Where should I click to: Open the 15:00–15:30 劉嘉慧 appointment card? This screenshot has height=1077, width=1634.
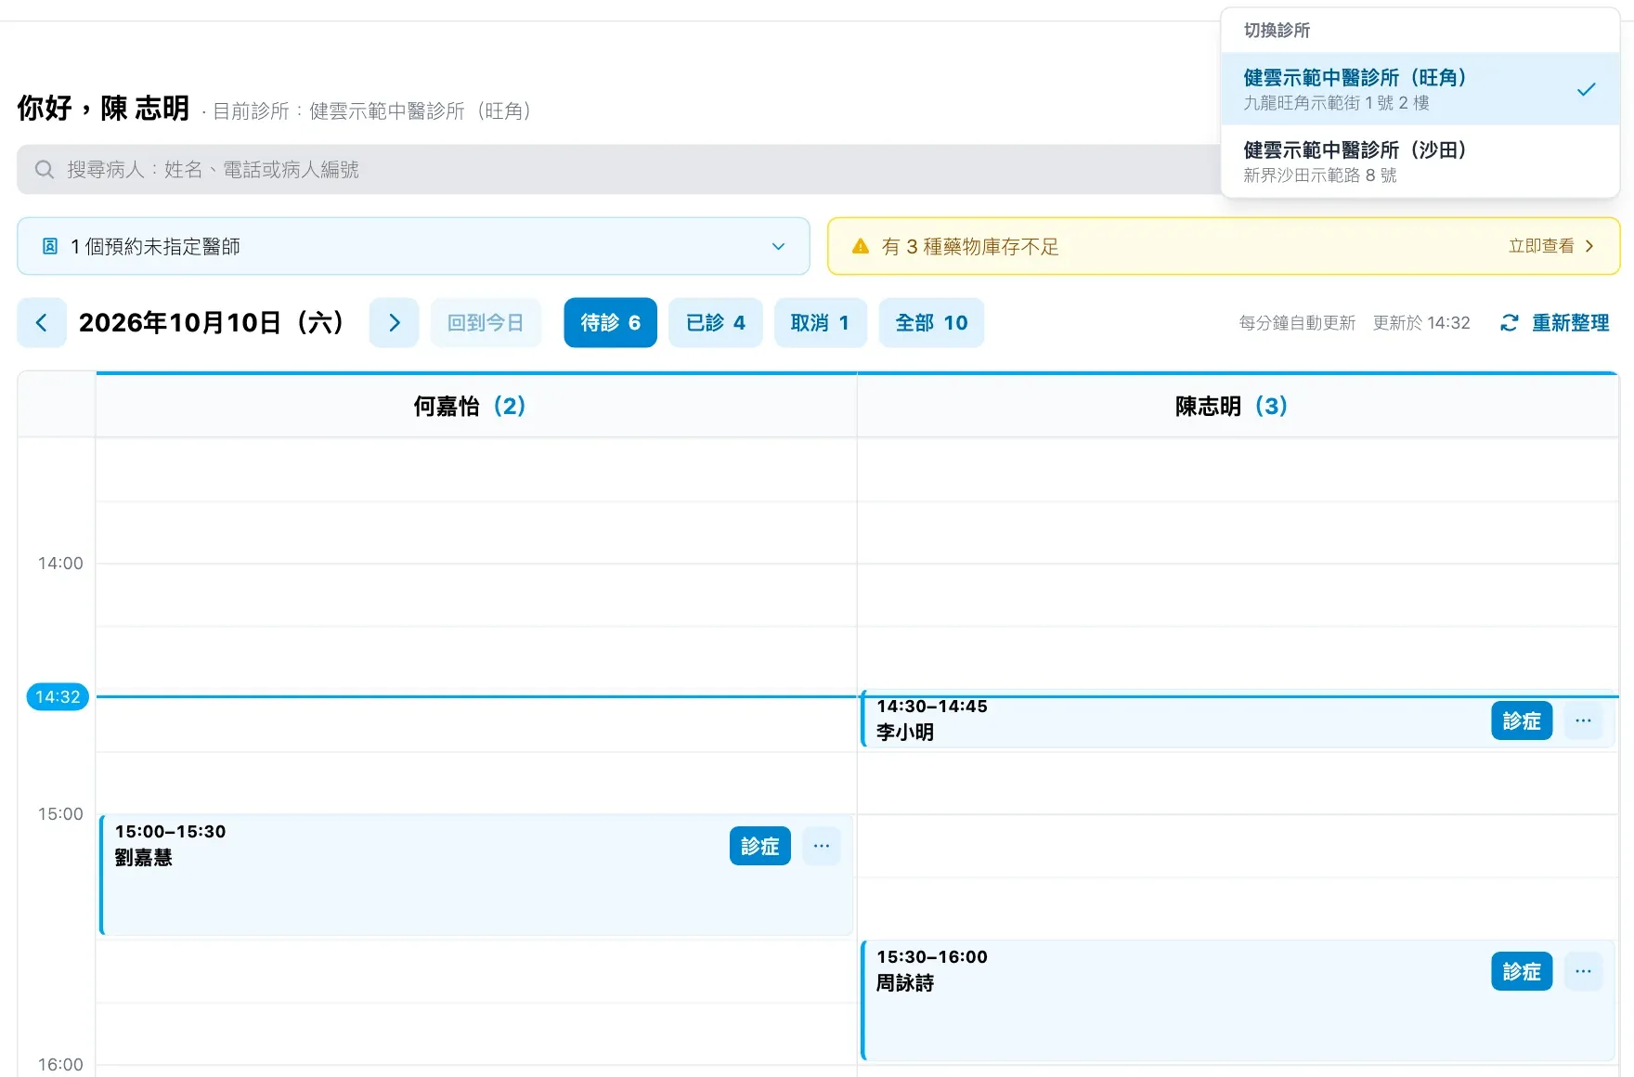pyautogui.click(x=476, y=875)
